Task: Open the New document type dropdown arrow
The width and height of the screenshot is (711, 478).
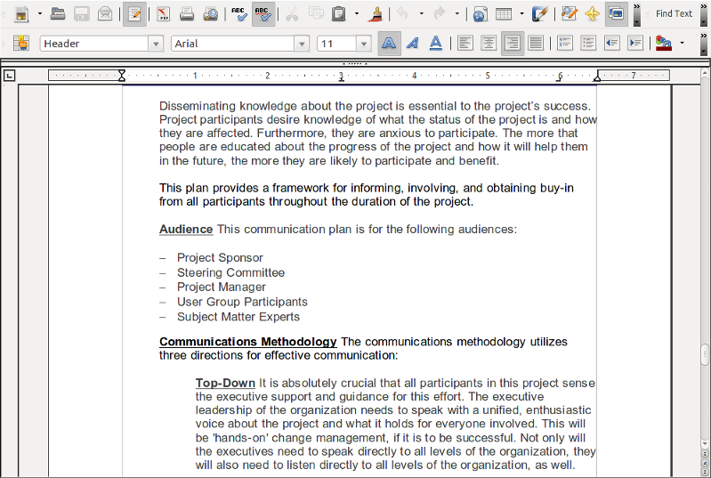Action: click(x=40, y=14)
